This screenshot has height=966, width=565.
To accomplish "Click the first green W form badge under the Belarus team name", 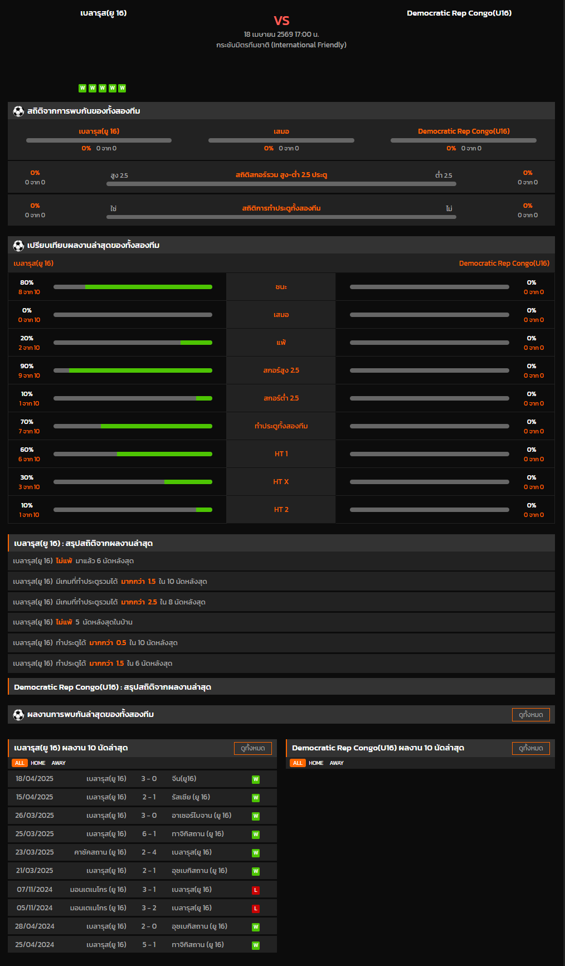I will (82, 88).
